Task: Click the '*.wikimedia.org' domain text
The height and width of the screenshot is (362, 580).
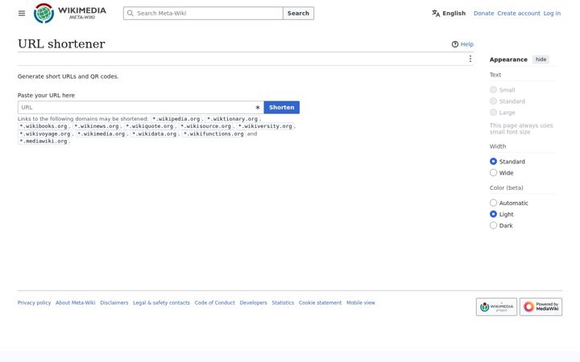Action: point(101,134)
